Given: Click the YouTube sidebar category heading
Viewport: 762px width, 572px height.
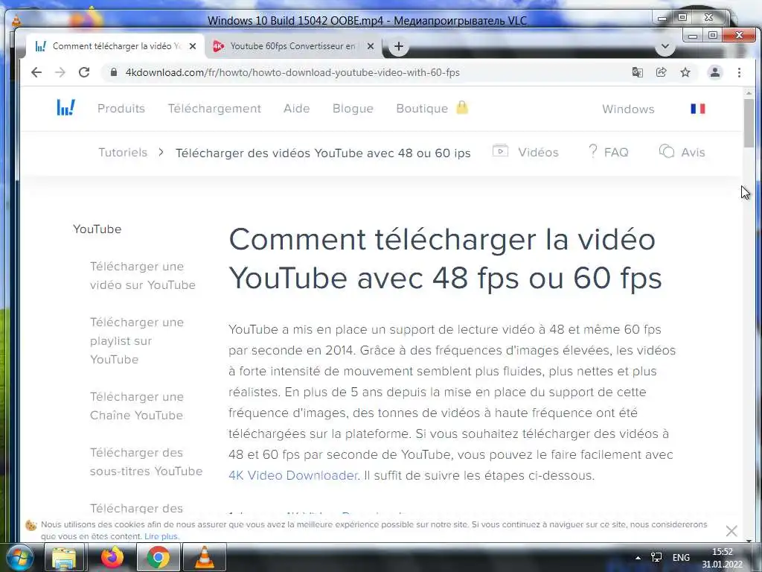Looking at the screenshot, I should coord(97,229).
